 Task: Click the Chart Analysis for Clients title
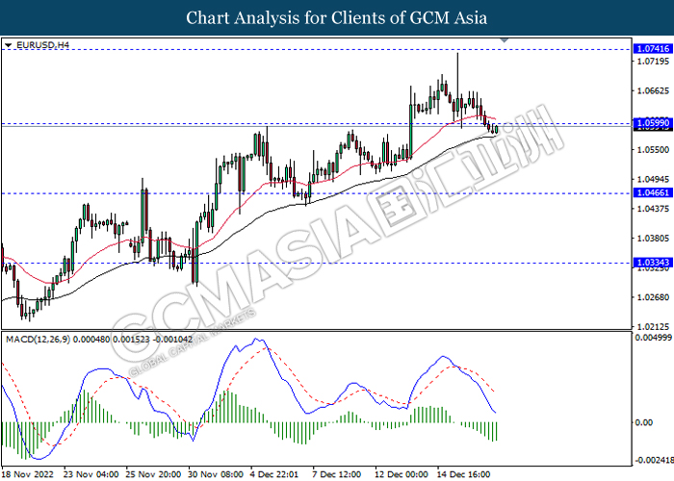[337, 18]
